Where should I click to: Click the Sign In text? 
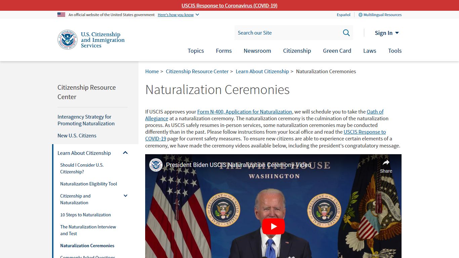click(x=384, y=33)
